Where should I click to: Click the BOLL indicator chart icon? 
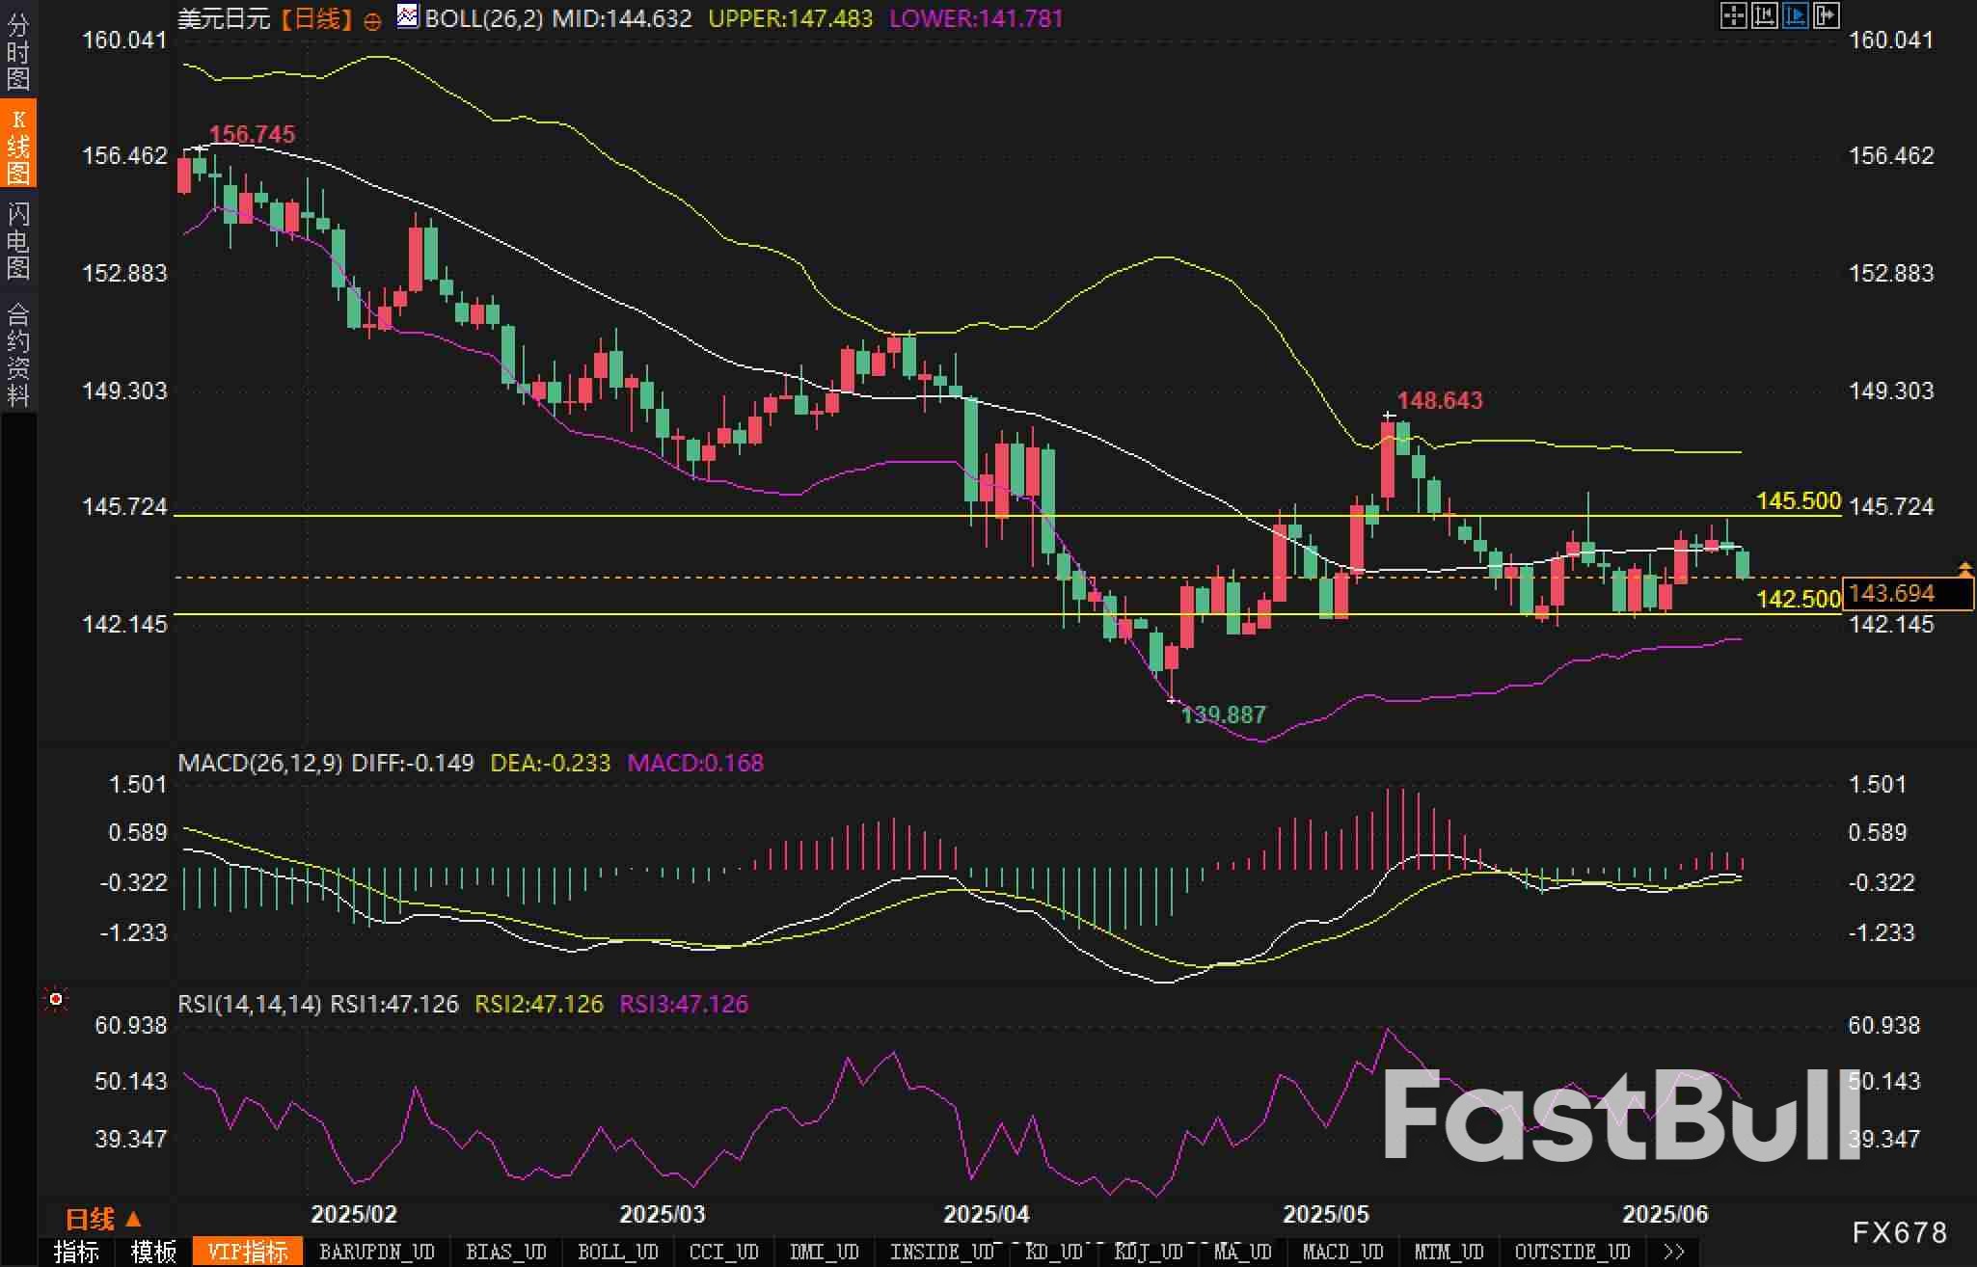pyautogui.click(x=408, y=16)
